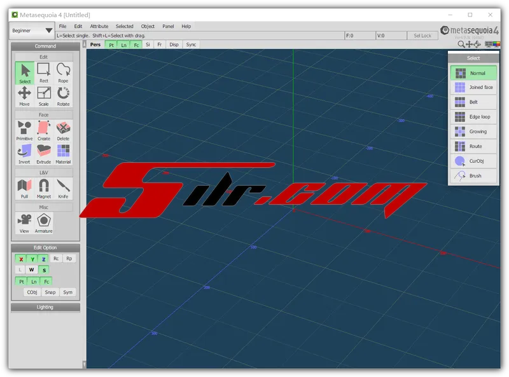
Task: Open the Primitive shapes tool
Action: click(25, 131)
